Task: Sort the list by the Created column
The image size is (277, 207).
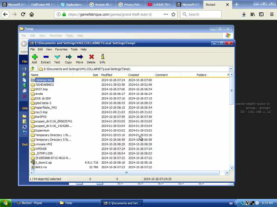Action: [x=140, y=75]
